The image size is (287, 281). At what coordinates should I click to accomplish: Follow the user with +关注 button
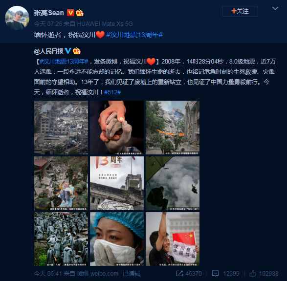pos(240,11)
